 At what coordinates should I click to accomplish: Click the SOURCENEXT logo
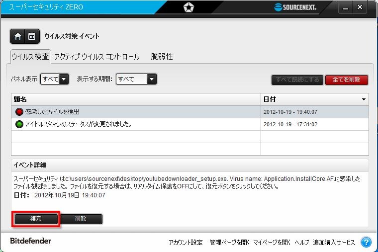[x=295, y=7]
